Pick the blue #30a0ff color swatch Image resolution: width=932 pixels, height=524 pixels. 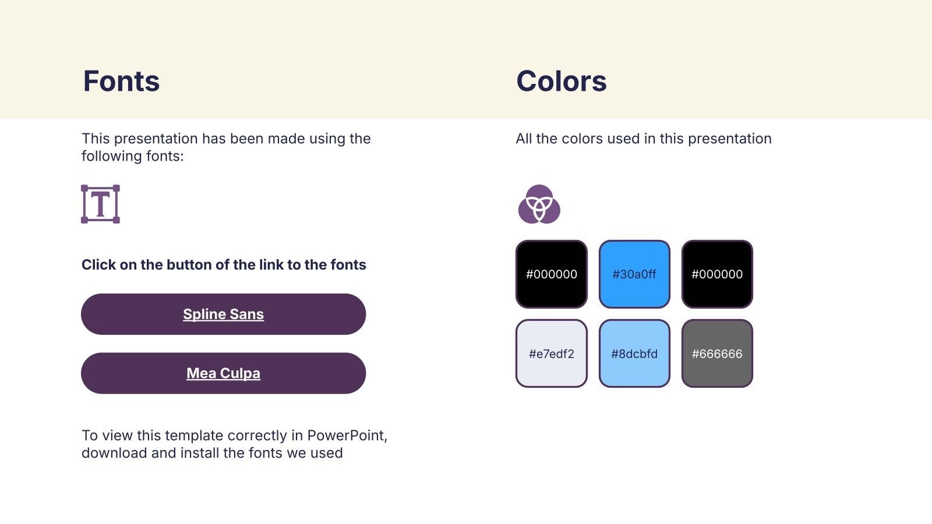point(634,274)
